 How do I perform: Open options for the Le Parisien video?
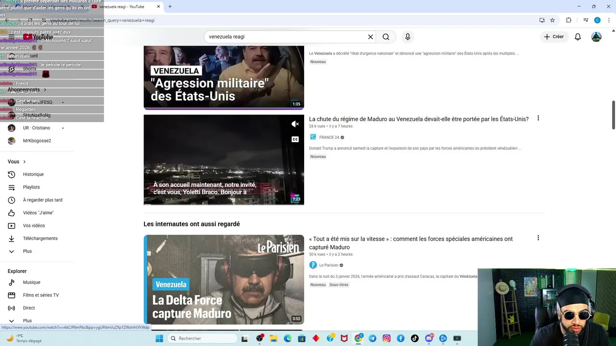pyautogui.click(x=538, y=238)
